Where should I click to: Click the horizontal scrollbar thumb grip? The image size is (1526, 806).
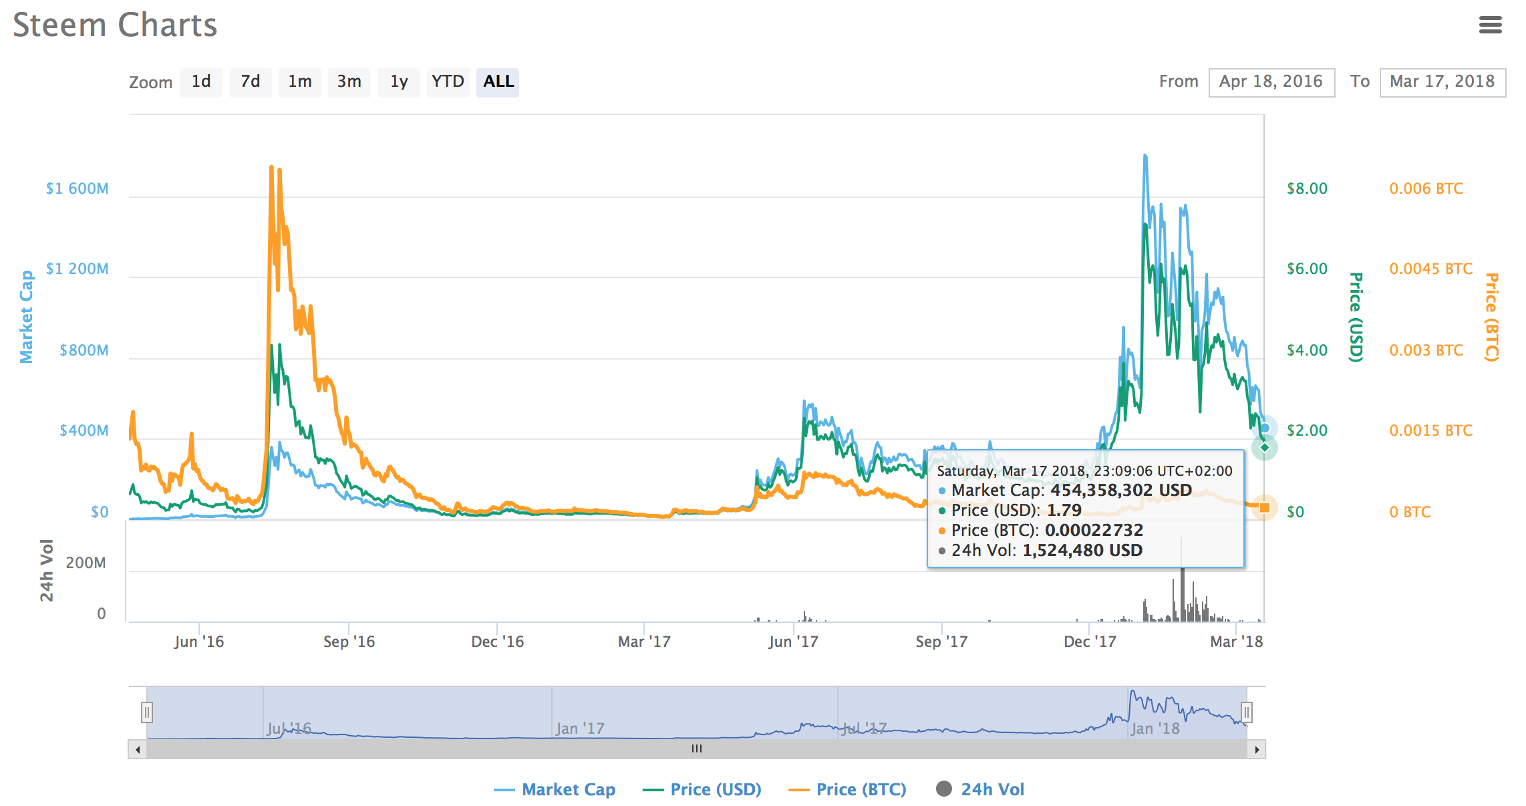pos(697,749)
